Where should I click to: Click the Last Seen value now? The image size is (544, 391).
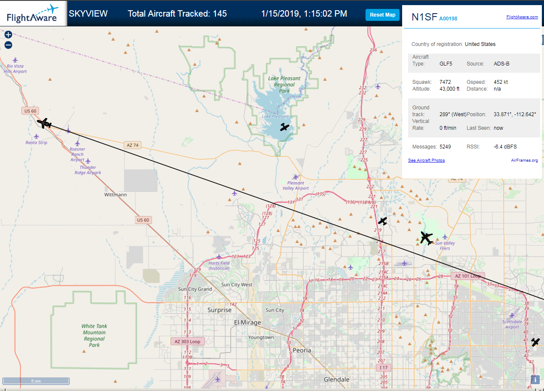coord(498,128)
